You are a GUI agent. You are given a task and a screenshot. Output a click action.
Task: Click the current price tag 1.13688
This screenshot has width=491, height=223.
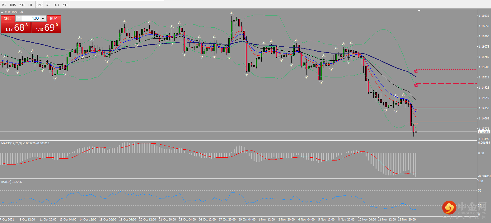click(x=484, y=132)
